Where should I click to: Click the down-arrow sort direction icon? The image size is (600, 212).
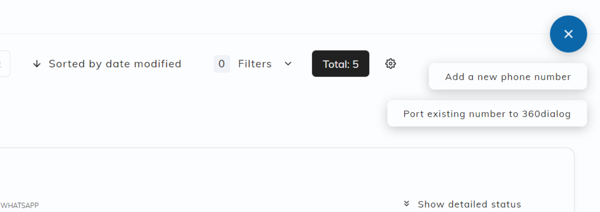(x=37, y=64)
